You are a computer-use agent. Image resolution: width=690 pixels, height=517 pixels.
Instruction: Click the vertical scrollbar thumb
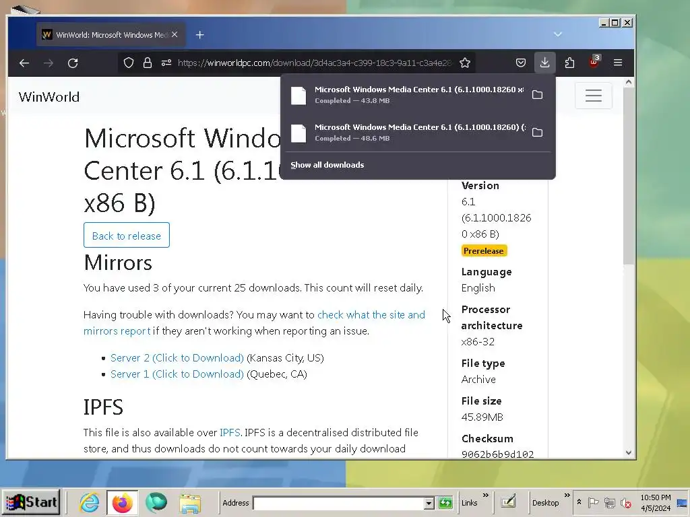(629, 176)
